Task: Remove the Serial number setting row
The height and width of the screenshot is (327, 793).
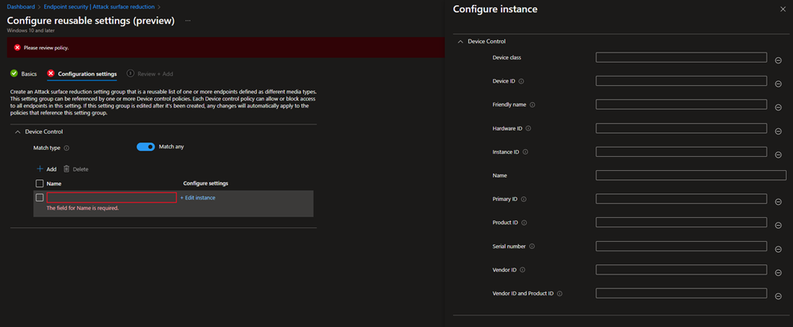Action: tap(778, 249)
